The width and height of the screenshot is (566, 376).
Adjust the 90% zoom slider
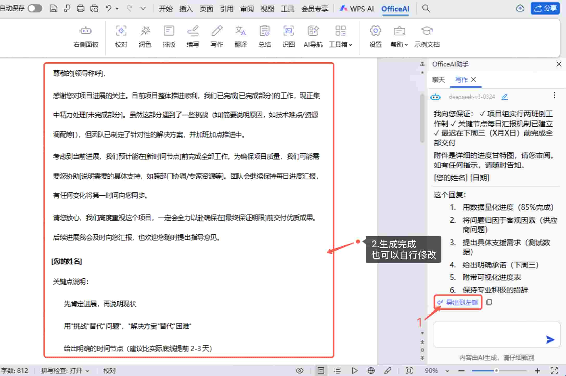[497, 371]
